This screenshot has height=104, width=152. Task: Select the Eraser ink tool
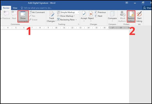33,20
